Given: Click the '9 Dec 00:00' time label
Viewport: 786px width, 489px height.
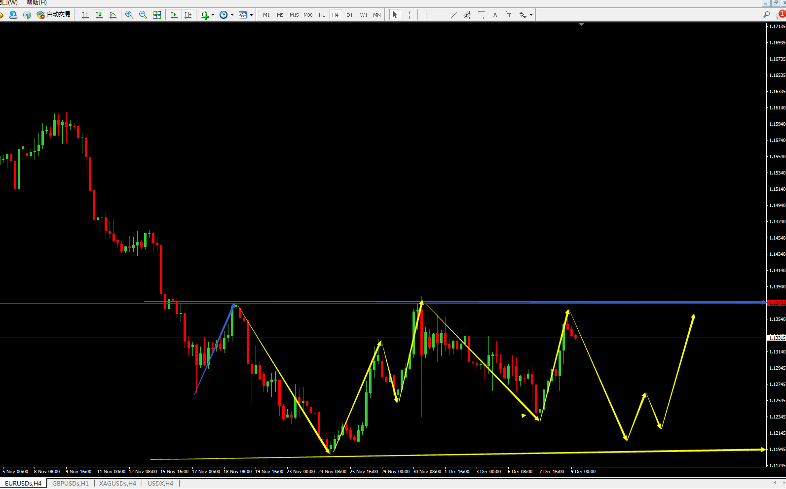Looking at the screenshot, I should (x=583, y=472).
